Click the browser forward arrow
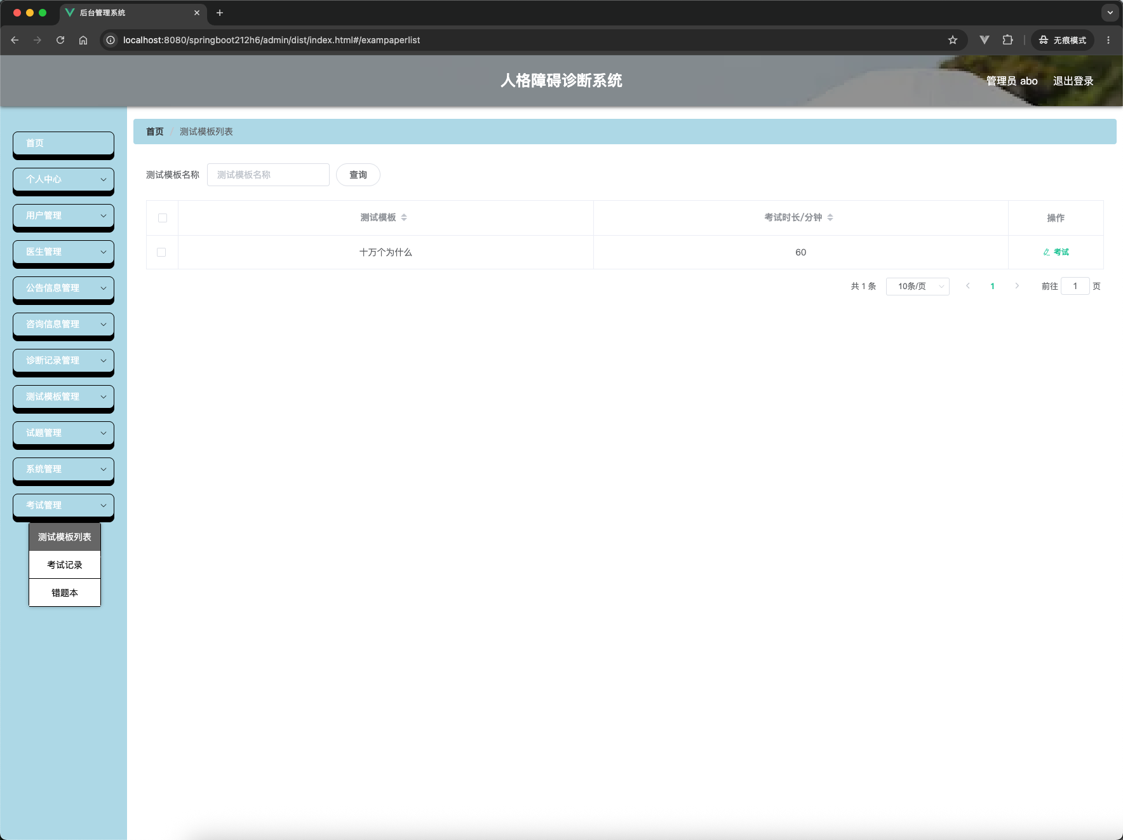This screenshot has height=840, width=1123. click(x=37, y=40)
